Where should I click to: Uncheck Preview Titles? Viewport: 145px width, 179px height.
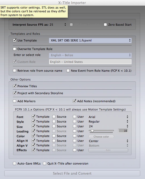tap(14, 86)
